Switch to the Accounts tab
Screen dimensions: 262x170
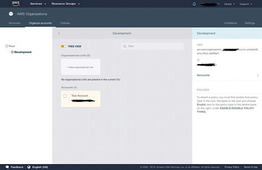(15, 23)
